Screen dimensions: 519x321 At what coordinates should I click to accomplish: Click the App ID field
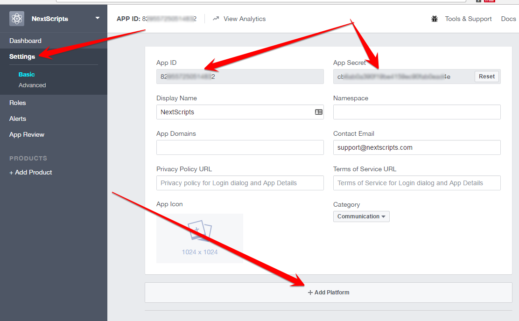click(240, 77)
